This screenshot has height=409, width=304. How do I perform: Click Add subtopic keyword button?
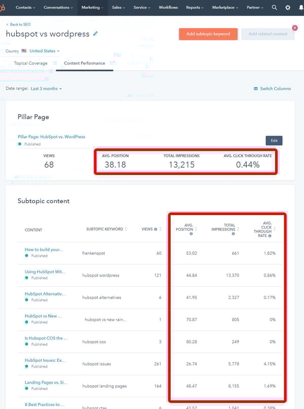tap(208, 34)
